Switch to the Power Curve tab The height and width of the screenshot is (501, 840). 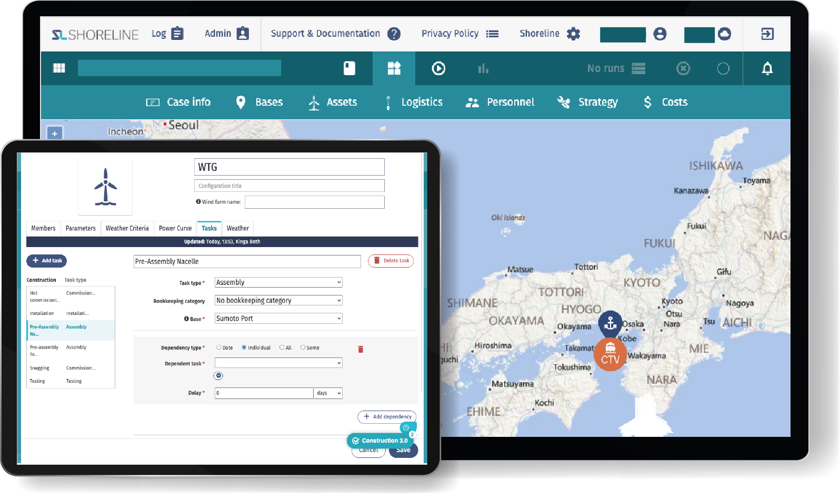click(175, 228)
